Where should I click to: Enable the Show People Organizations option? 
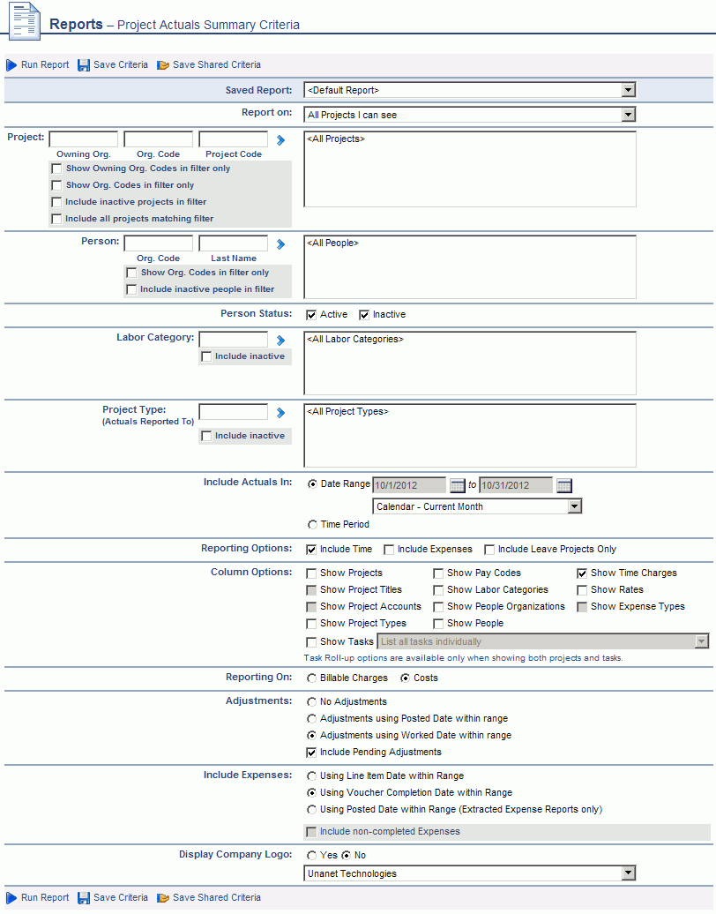tap(438, 607)
